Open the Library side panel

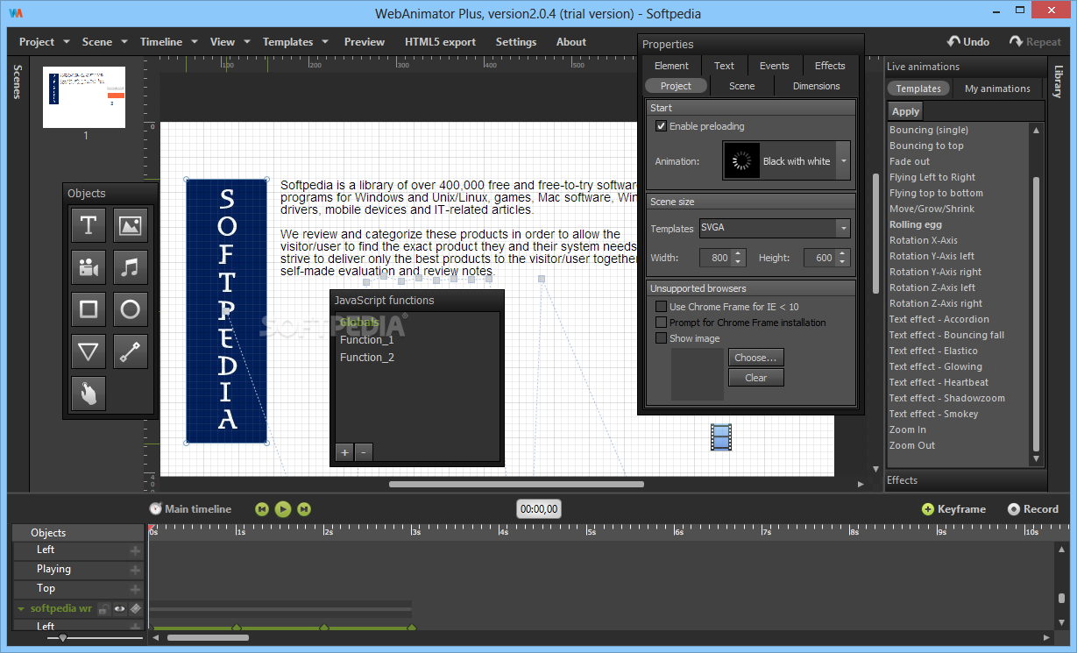(1059, 82)
